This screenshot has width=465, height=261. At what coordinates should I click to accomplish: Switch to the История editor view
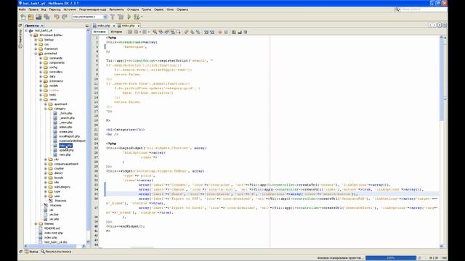click(116, 32)
